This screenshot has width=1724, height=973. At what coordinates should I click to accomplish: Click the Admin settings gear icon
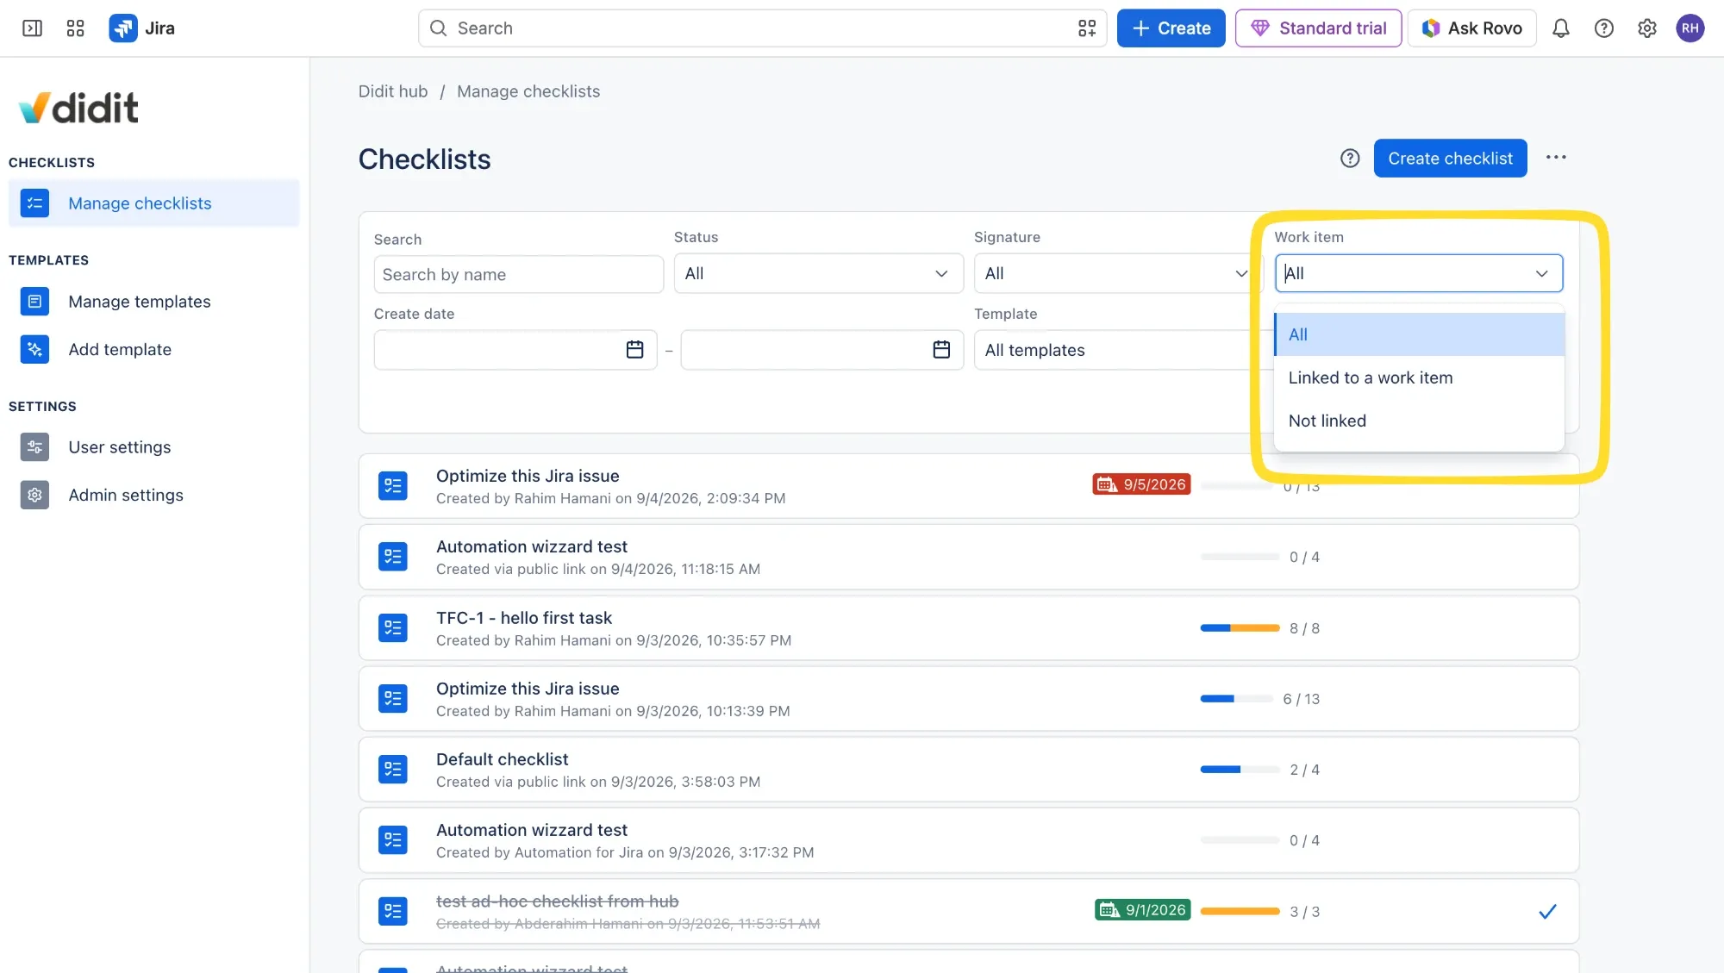coord(34,495)
